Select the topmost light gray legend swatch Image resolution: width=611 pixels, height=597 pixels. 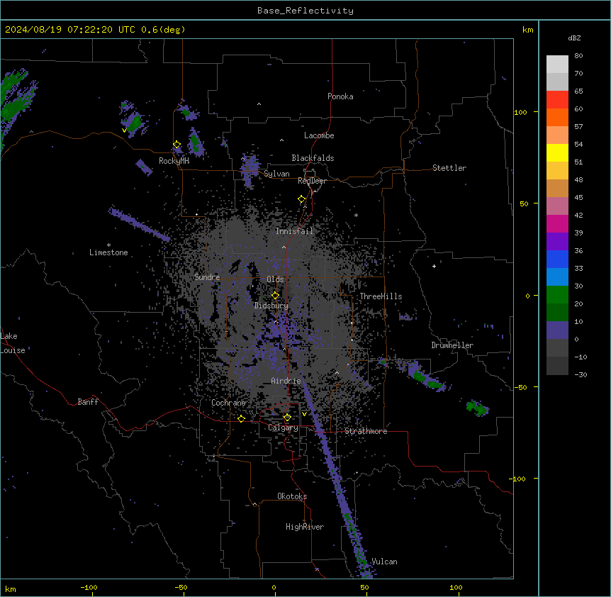(557, 65)
